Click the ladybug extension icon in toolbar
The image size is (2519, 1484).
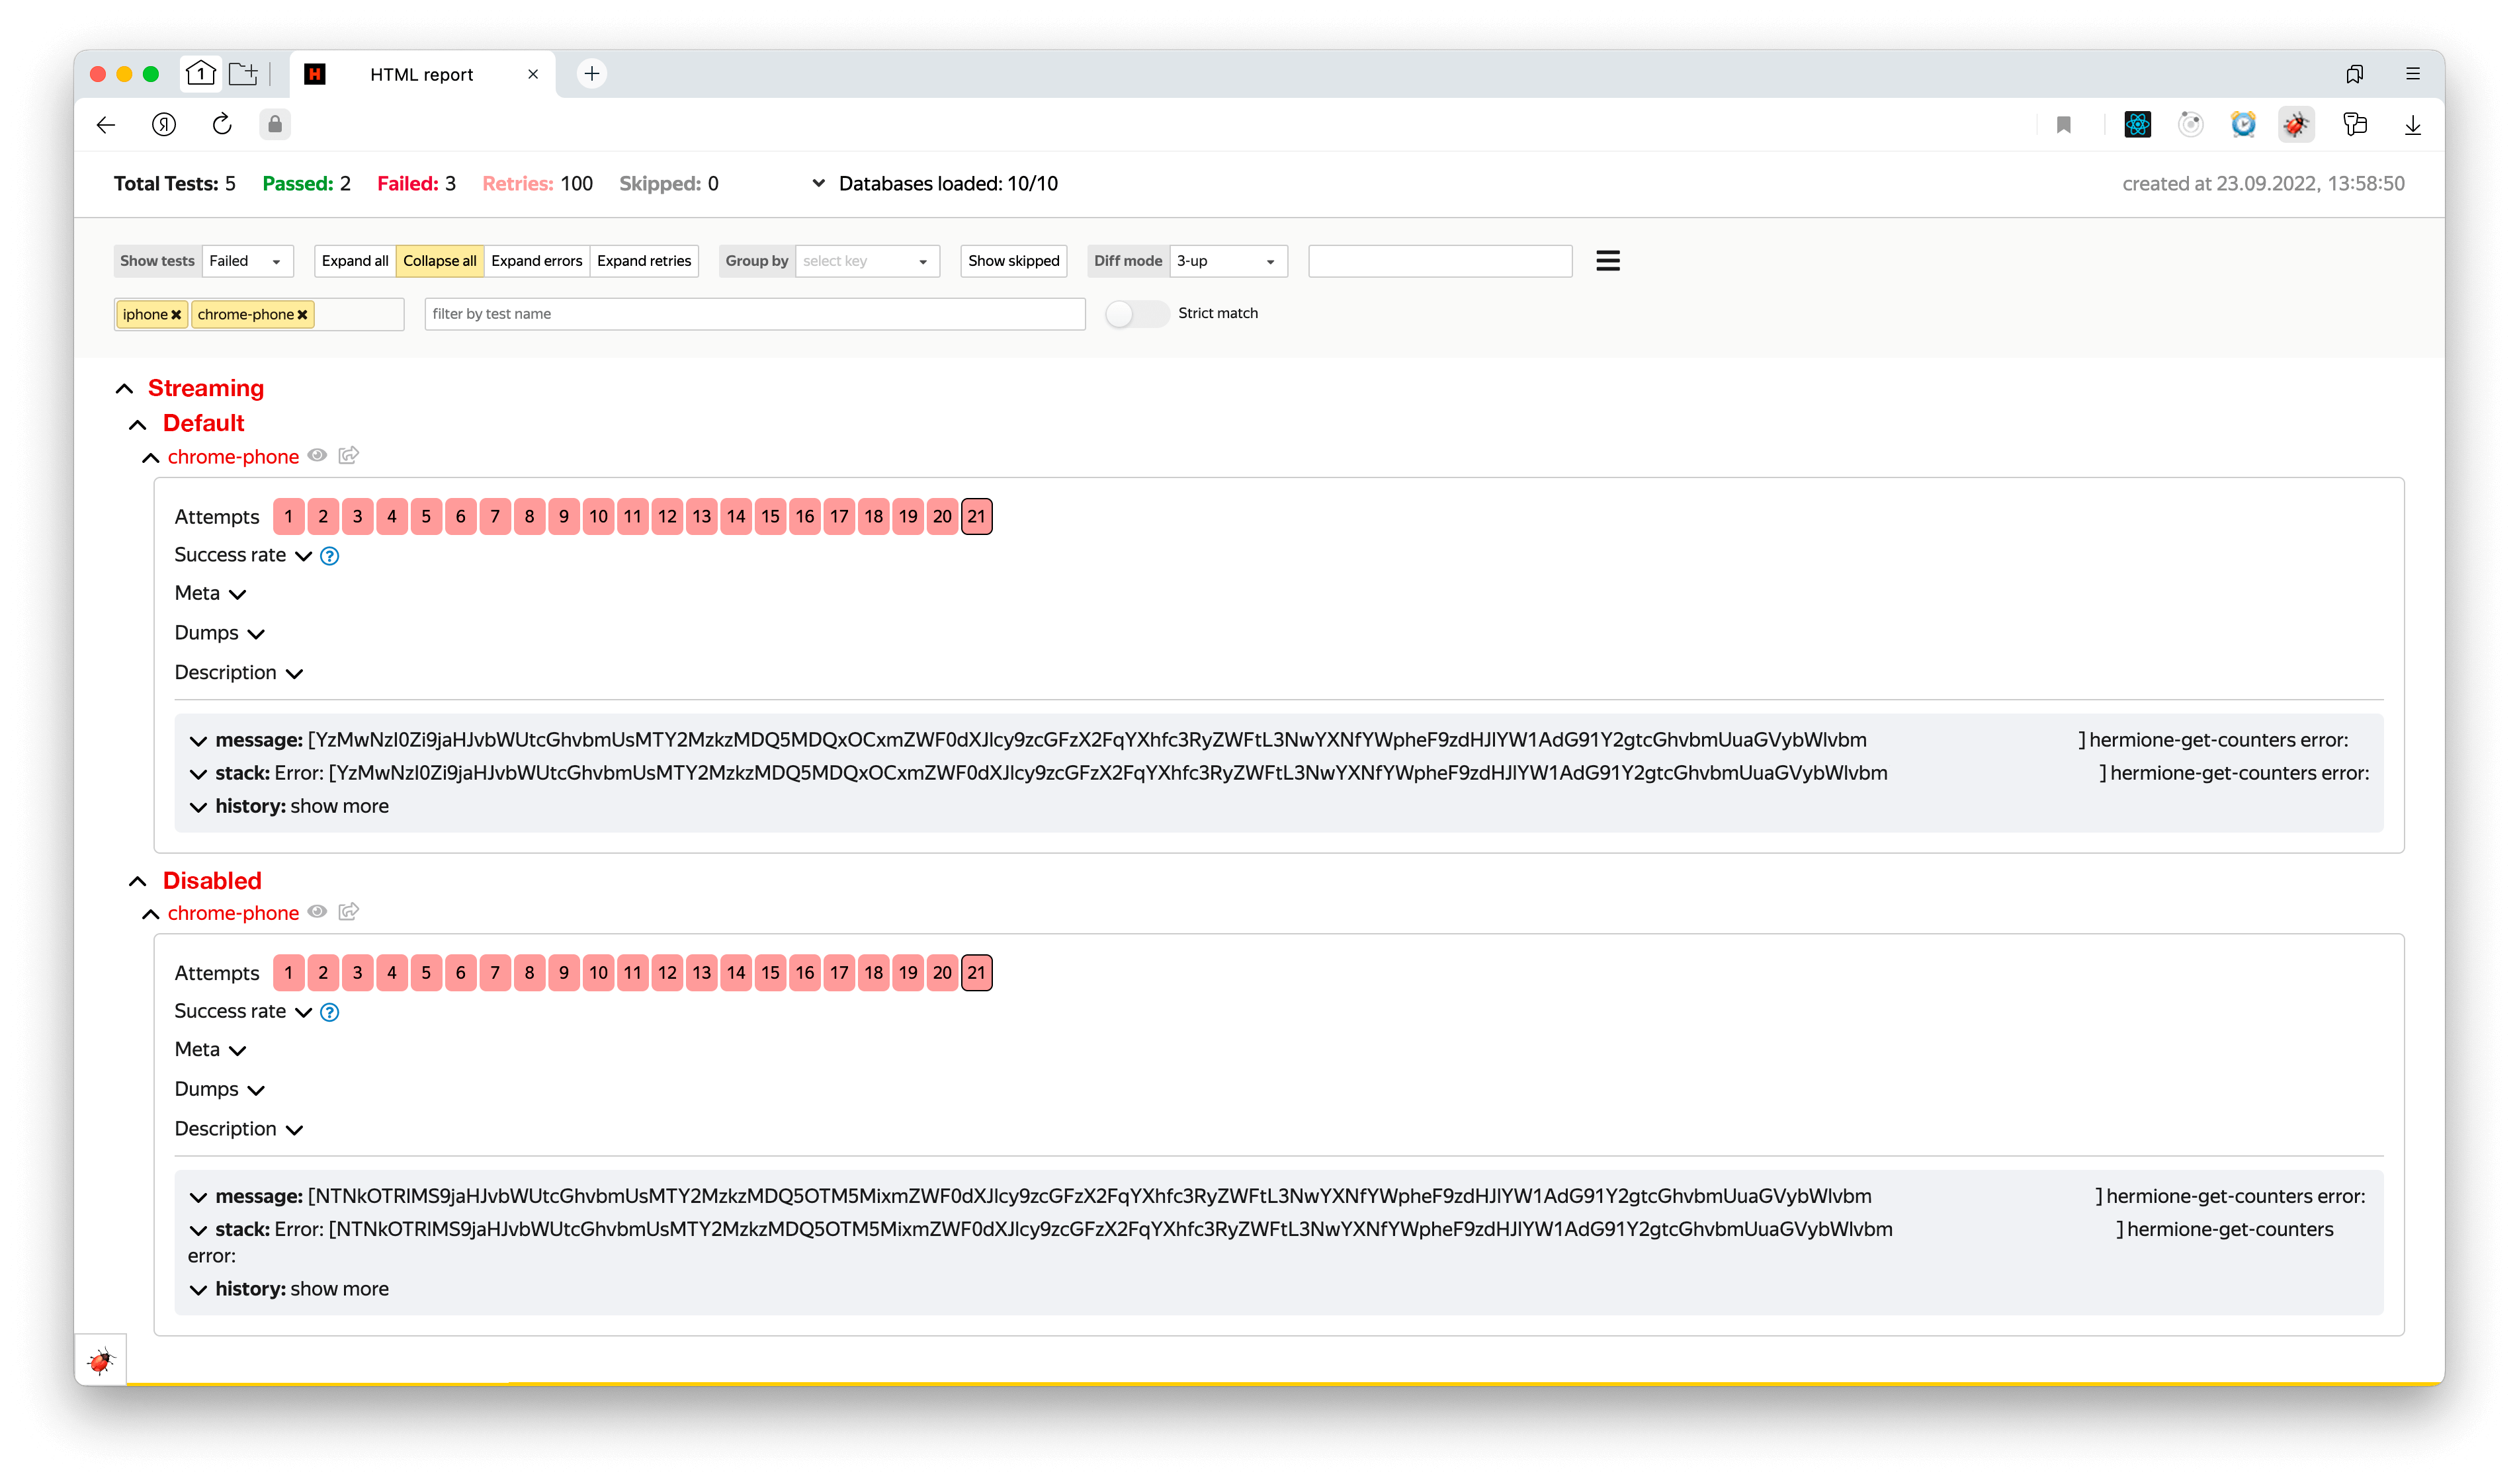[x=2295, y=125]
